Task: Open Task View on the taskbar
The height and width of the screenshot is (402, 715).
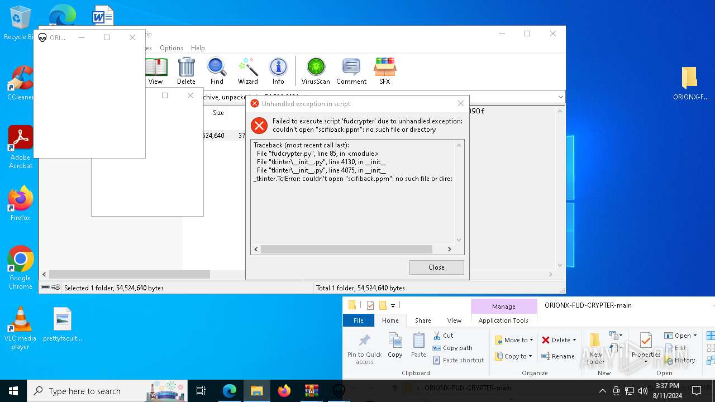Action: coord(201,391)
